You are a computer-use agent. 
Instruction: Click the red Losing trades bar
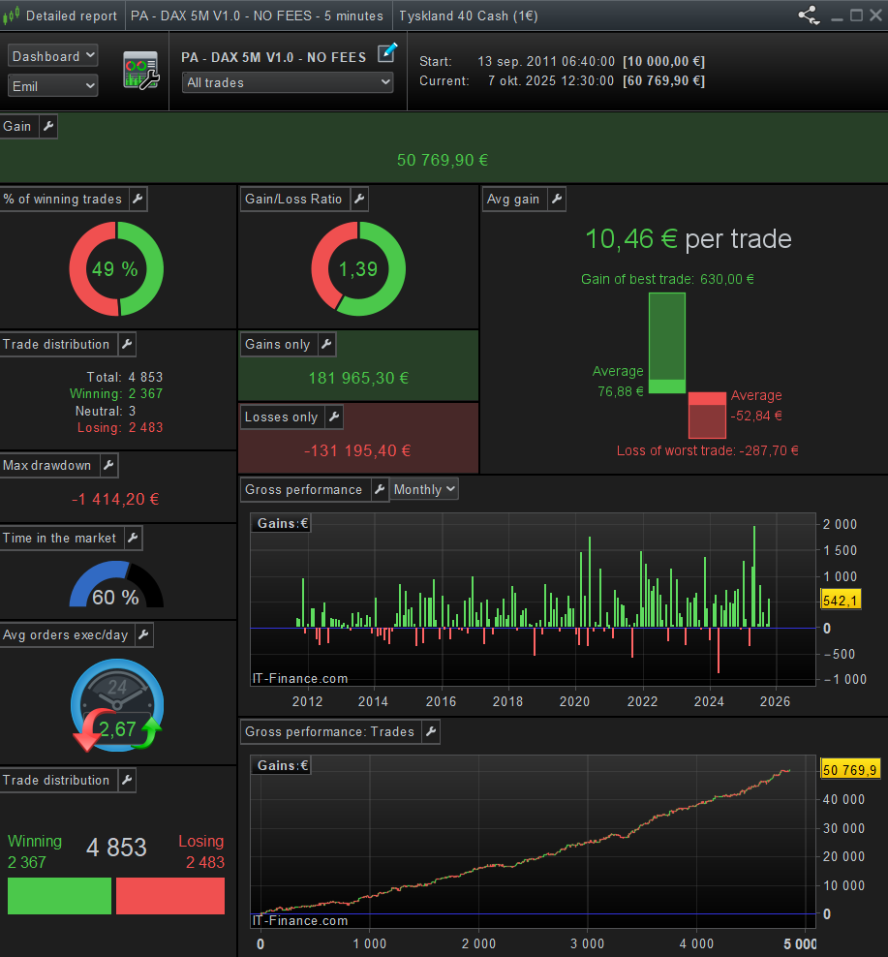(x=170, y=896)
